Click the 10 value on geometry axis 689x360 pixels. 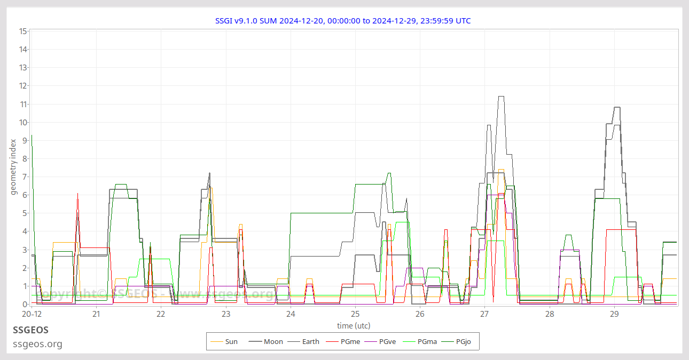pyautogui.click(x=23, y=122)
